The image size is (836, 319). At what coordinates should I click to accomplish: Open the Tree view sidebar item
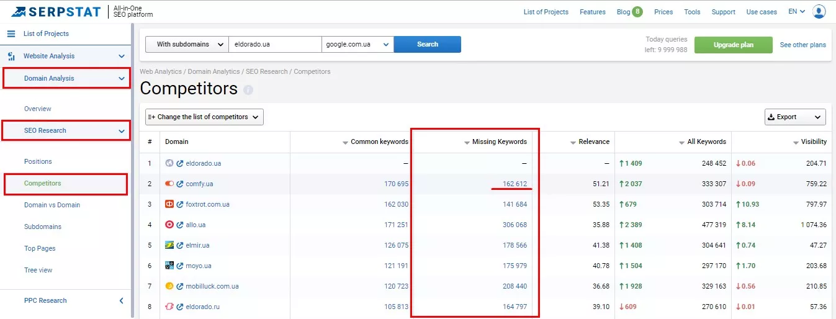coord(38,270)
